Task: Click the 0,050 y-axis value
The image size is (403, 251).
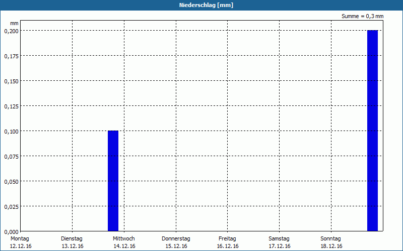Action: 11,182
